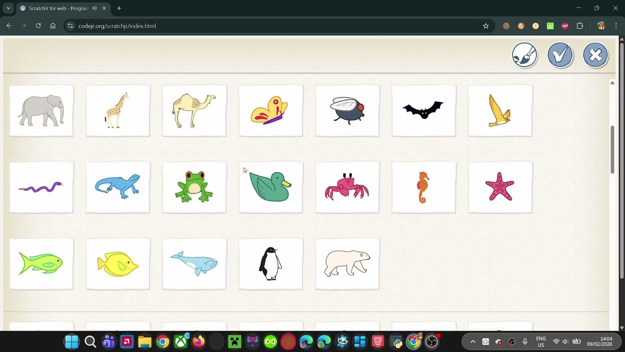Open the Adblock Plus extension
625x352 pixels.
(565, 26)
